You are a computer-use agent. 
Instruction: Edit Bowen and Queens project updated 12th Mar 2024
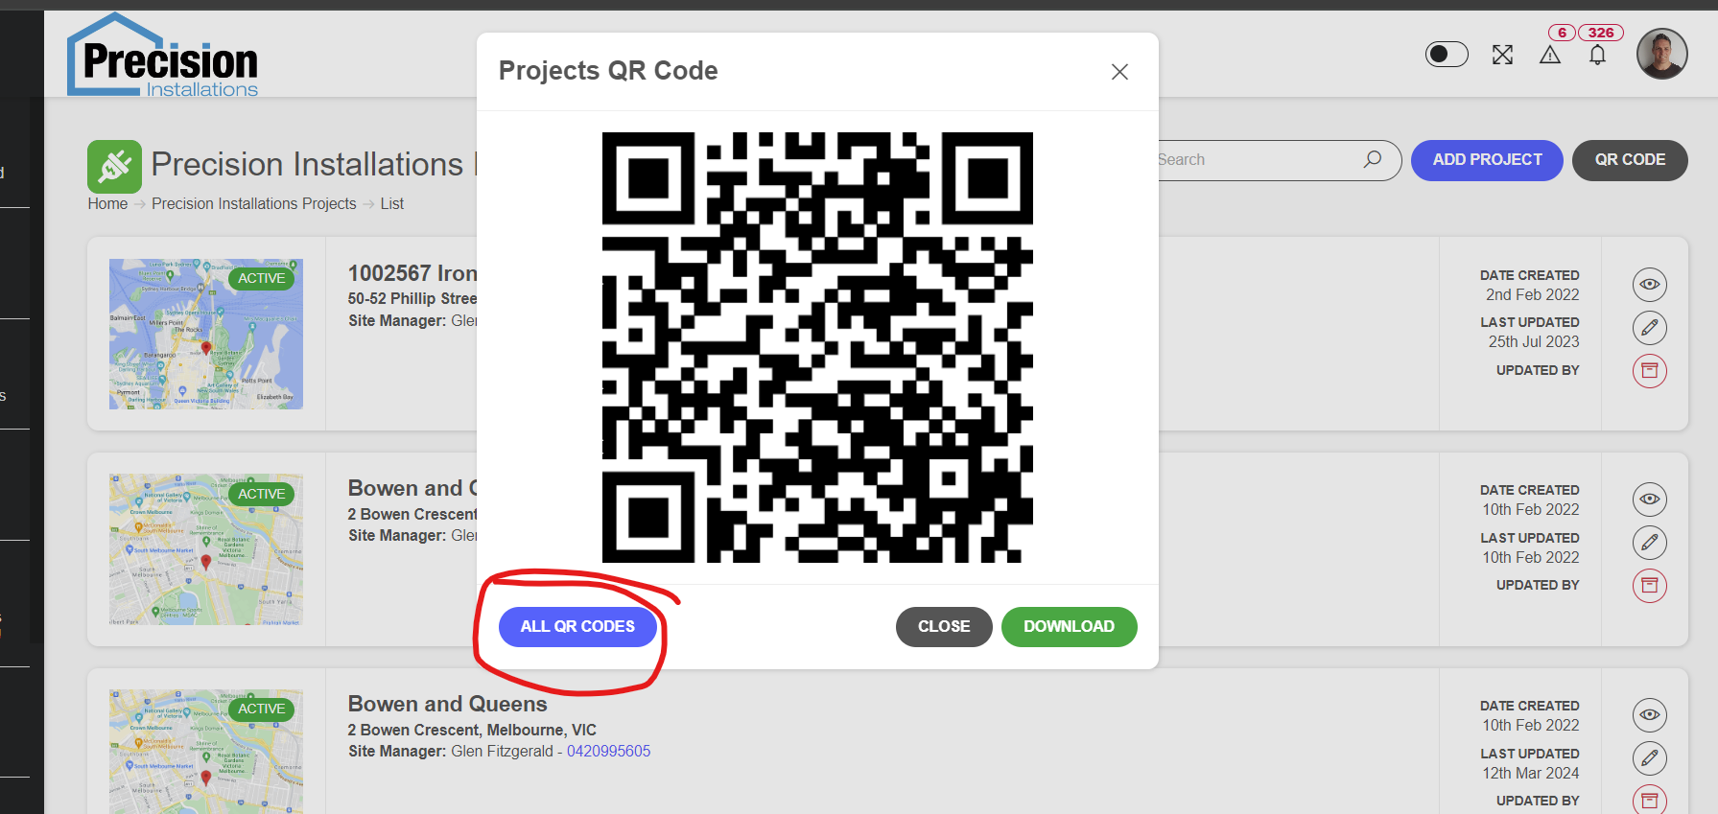coord(1650,758)
